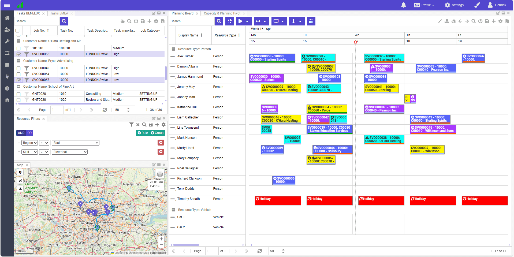Open the notifications bell
The image size is (514, 257).
click(x=403, y=5)
